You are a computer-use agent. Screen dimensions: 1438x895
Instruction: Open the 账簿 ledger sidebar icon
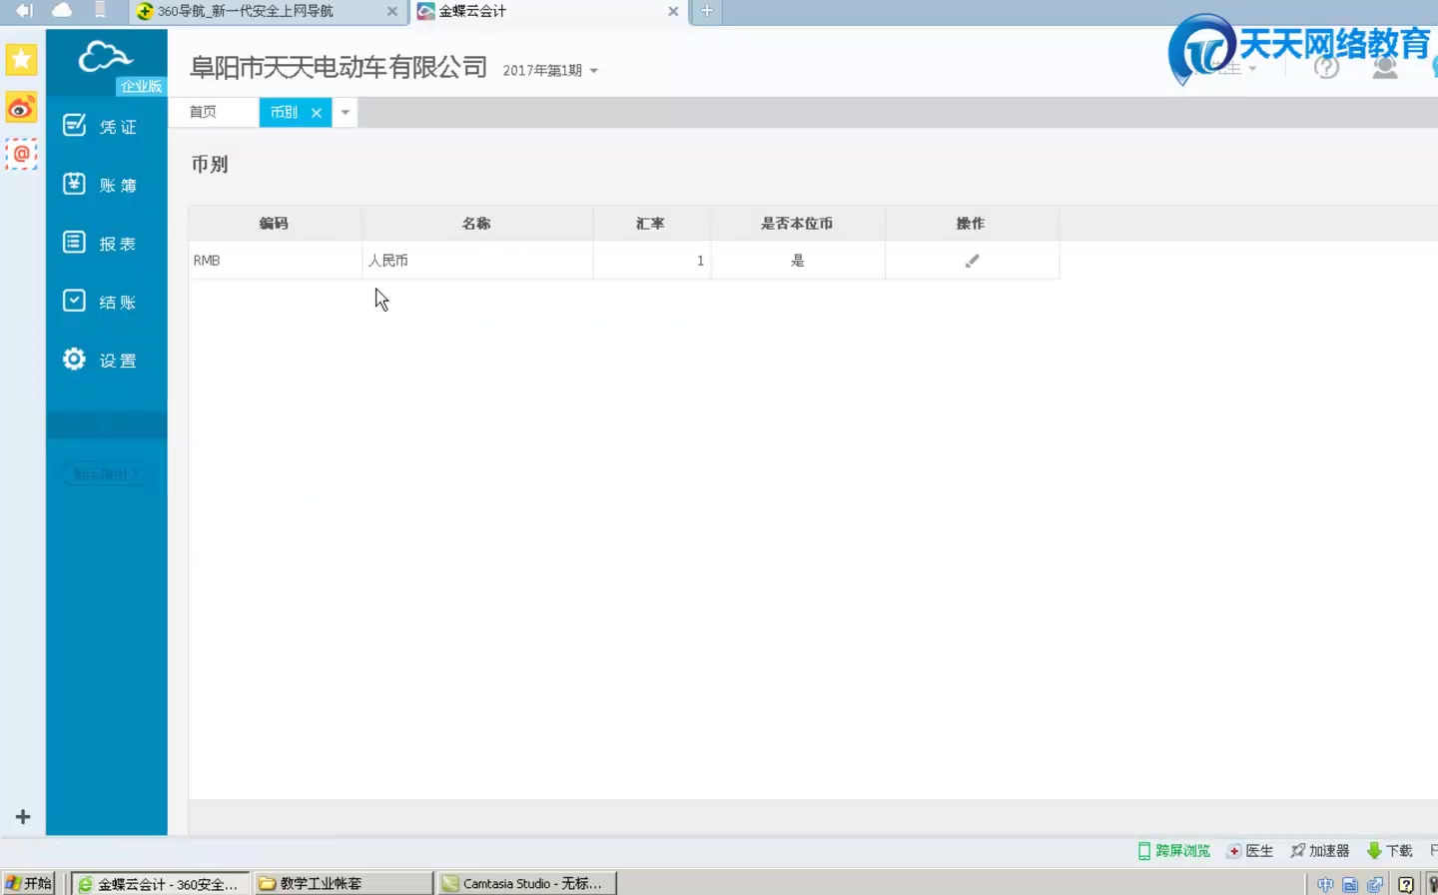(74, 184)
